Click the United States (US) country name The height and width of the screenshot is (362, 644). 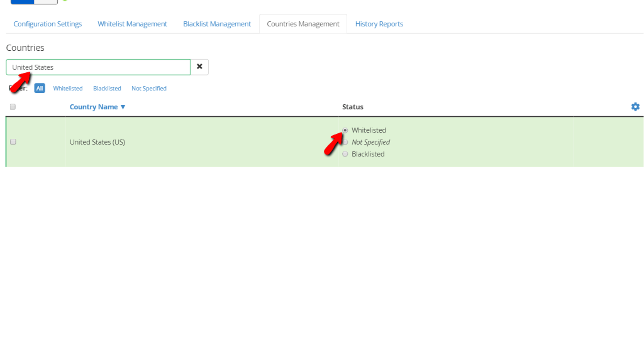coord(97,142)
